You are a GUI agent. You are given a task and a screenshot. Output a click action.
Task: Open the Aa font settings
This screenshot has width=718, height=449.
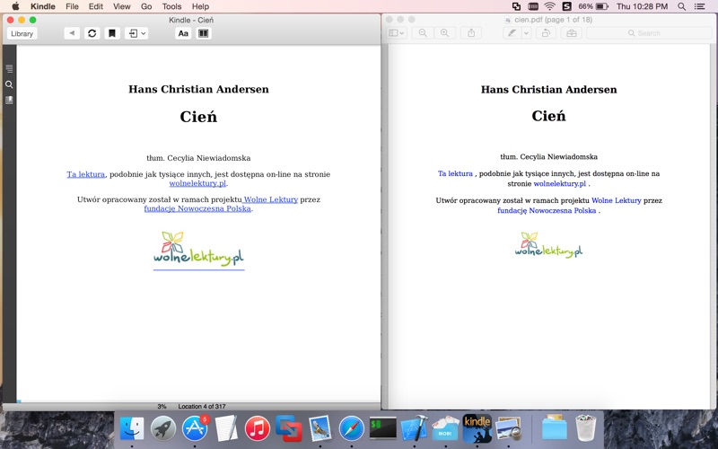point(183,33)
